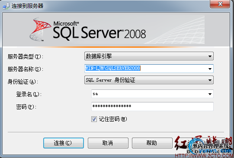Expand the 服务器名称 combo box arrow
This screenshot has height=158, width=234.
(x=210, y=69)
